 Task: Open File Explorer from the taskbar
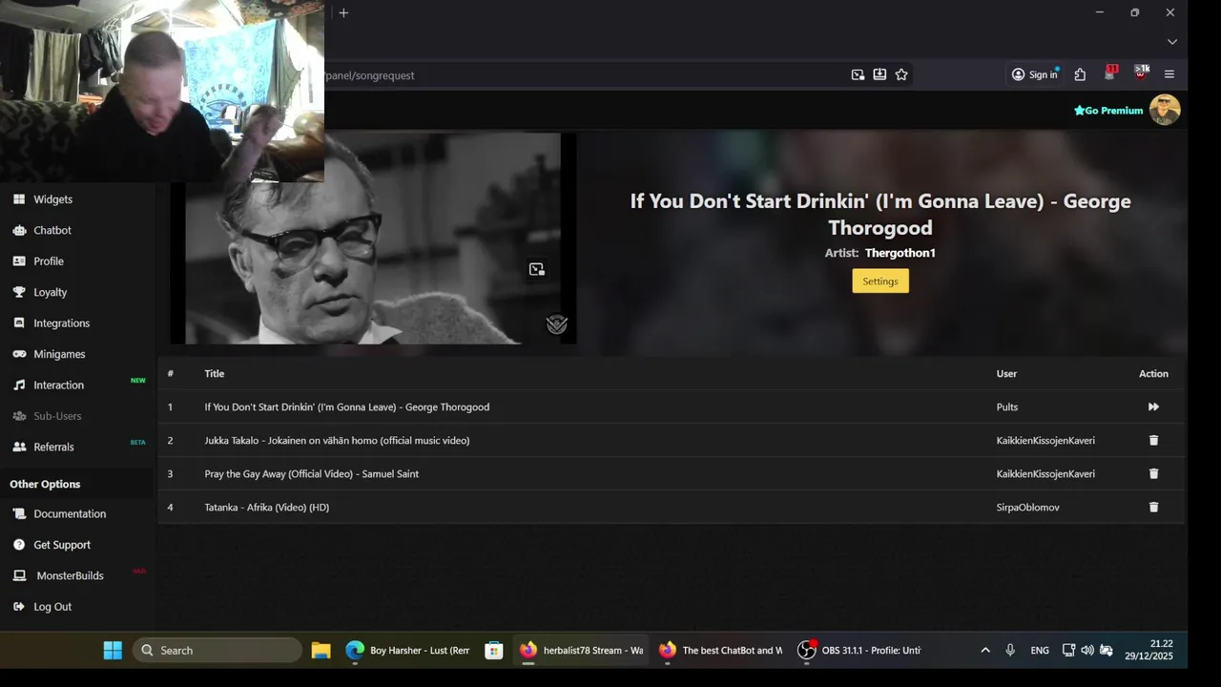[321, 650]
